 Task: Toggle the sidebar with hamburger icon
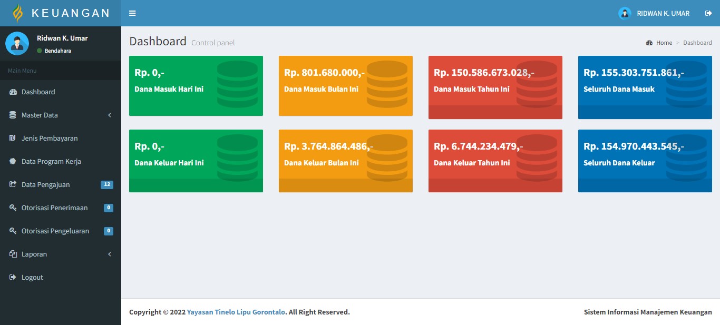[132, 13]
